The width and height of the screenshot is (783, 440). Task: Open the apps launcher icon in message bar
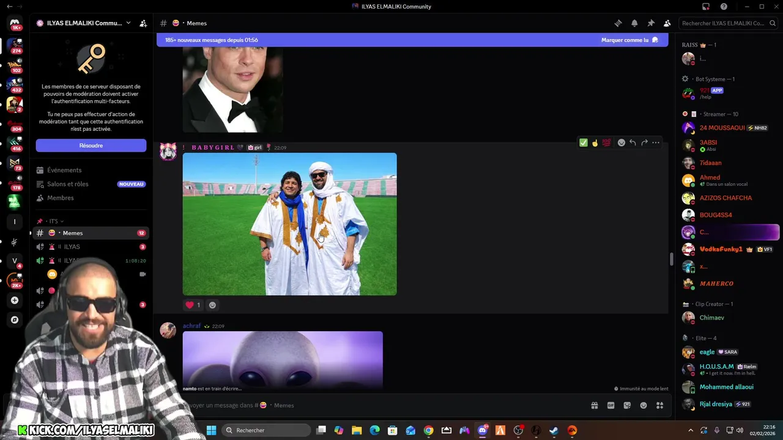pos(659,405)
